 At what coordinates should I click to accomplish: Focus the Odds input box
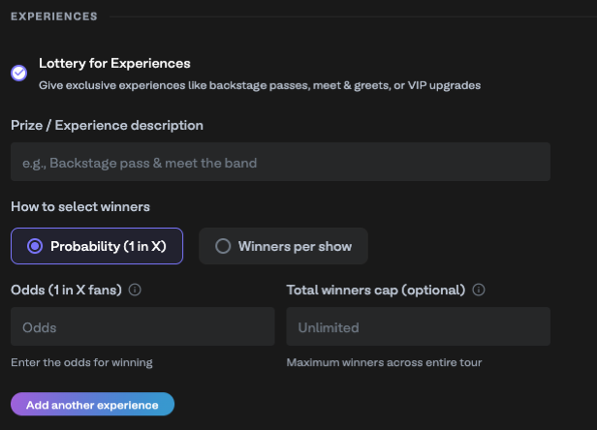pyautogui.click(x=141, y=327)
